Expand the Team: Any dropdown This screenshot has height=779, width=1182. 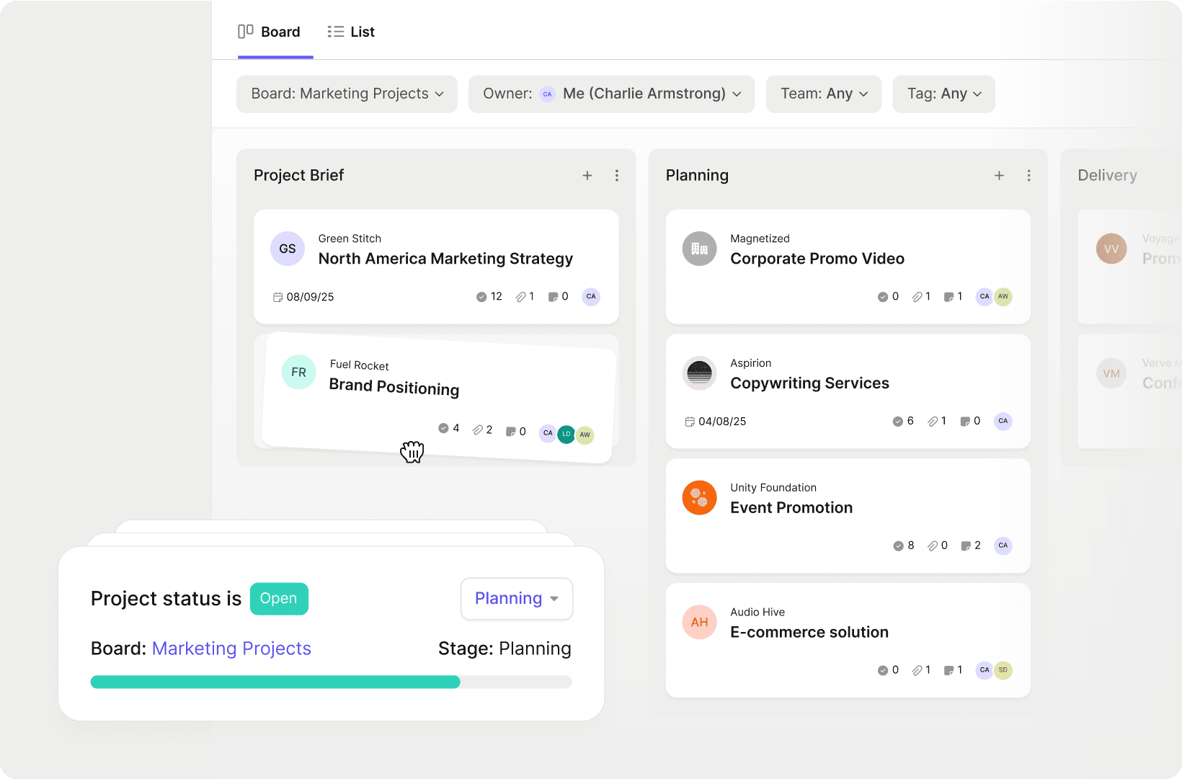[823, 94]
